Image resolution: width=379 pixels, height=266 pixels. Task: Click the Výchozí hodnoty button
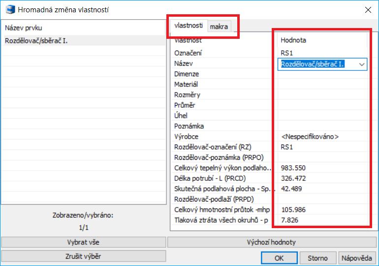click(272, 242)
